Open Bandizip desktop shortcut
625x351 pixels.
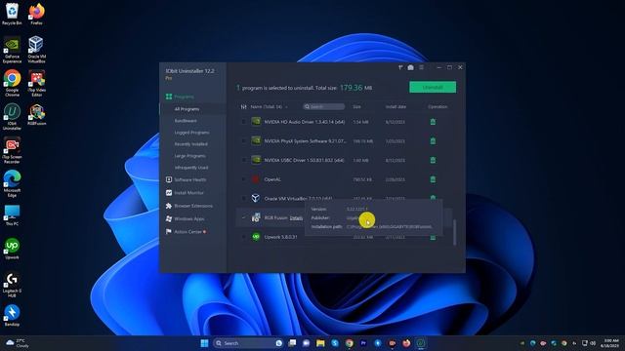[12, 316]
